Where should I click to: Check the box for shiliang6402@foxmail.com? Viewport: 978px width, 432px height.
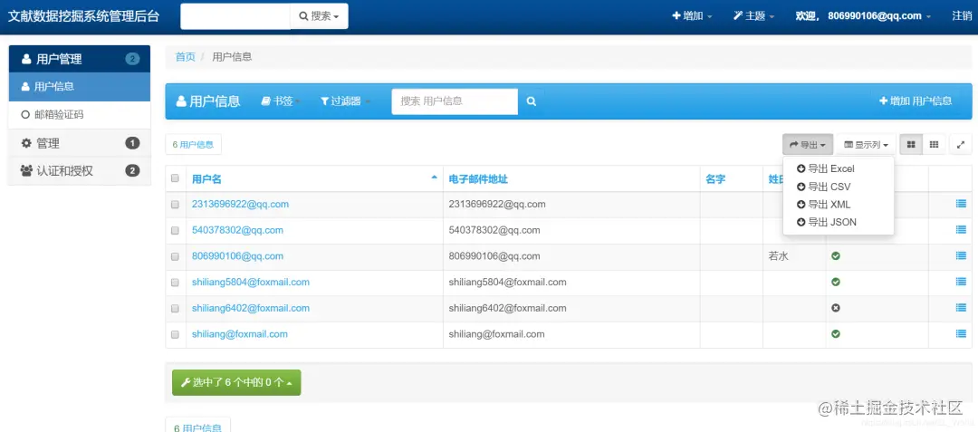[176, 309]
